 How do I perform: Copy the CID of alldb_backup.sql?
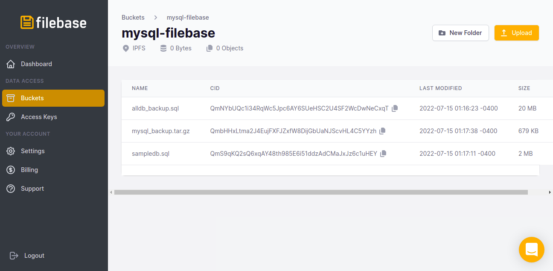pos(395,108)
